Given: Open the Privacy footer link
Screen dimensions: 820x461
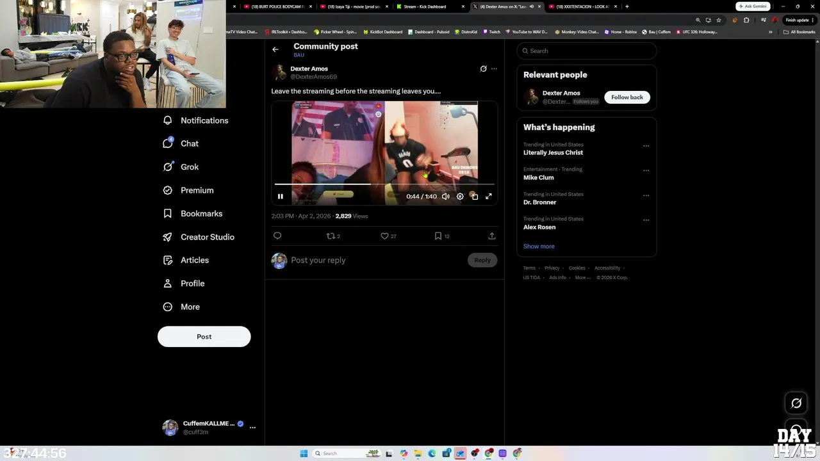Looking at the screenshot, I should (x=552, y=268).
